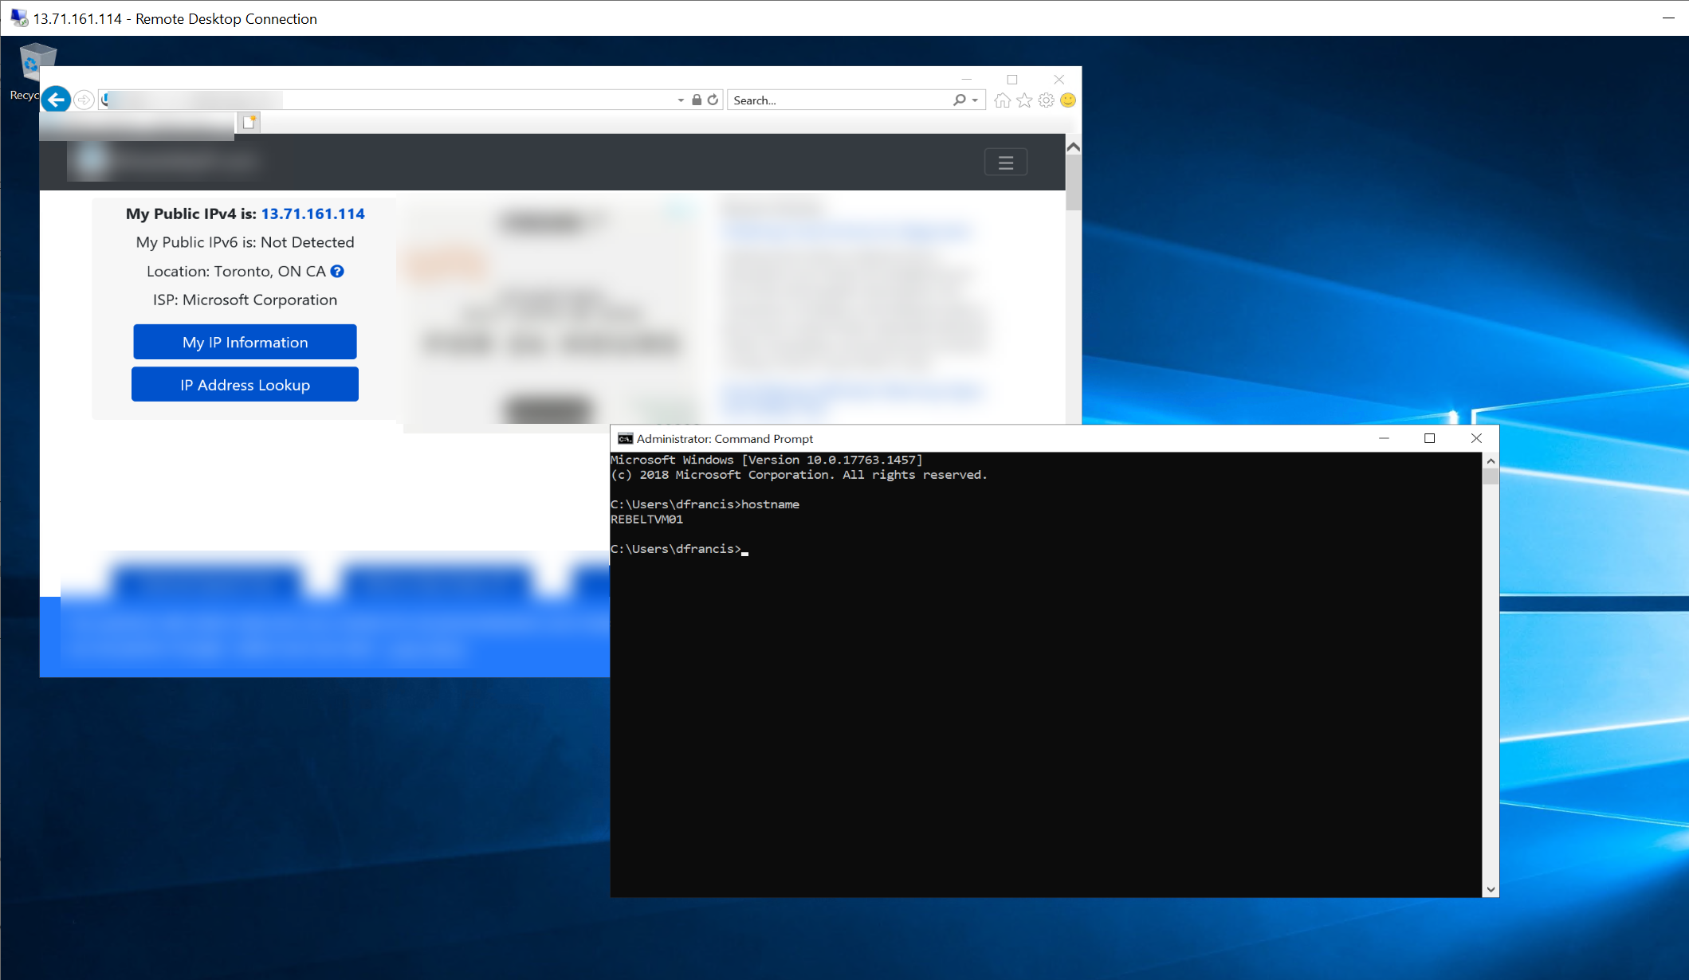Image resolution: width=1689 pixels, height=980 pixels.
Task: Maximize the Command Prompt window
Action: [x=1430, y=439]
